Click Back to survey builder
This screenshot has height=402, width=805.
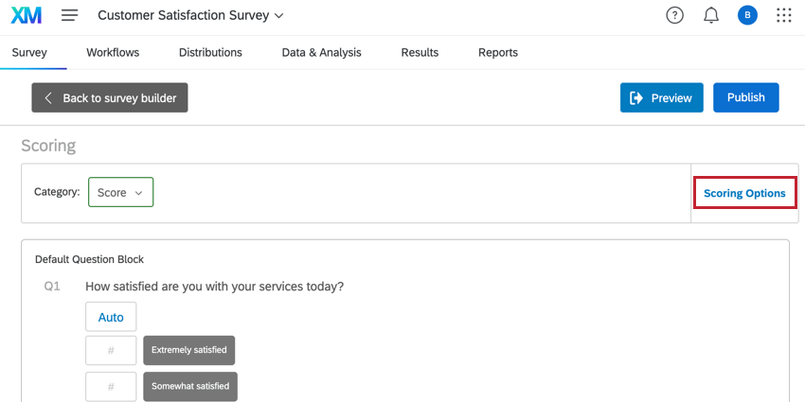coord(110,98)
